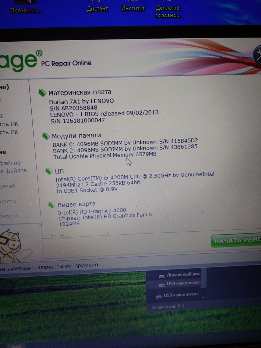Click the Intel Core i5-4200M CPU line

pos(135,176)
